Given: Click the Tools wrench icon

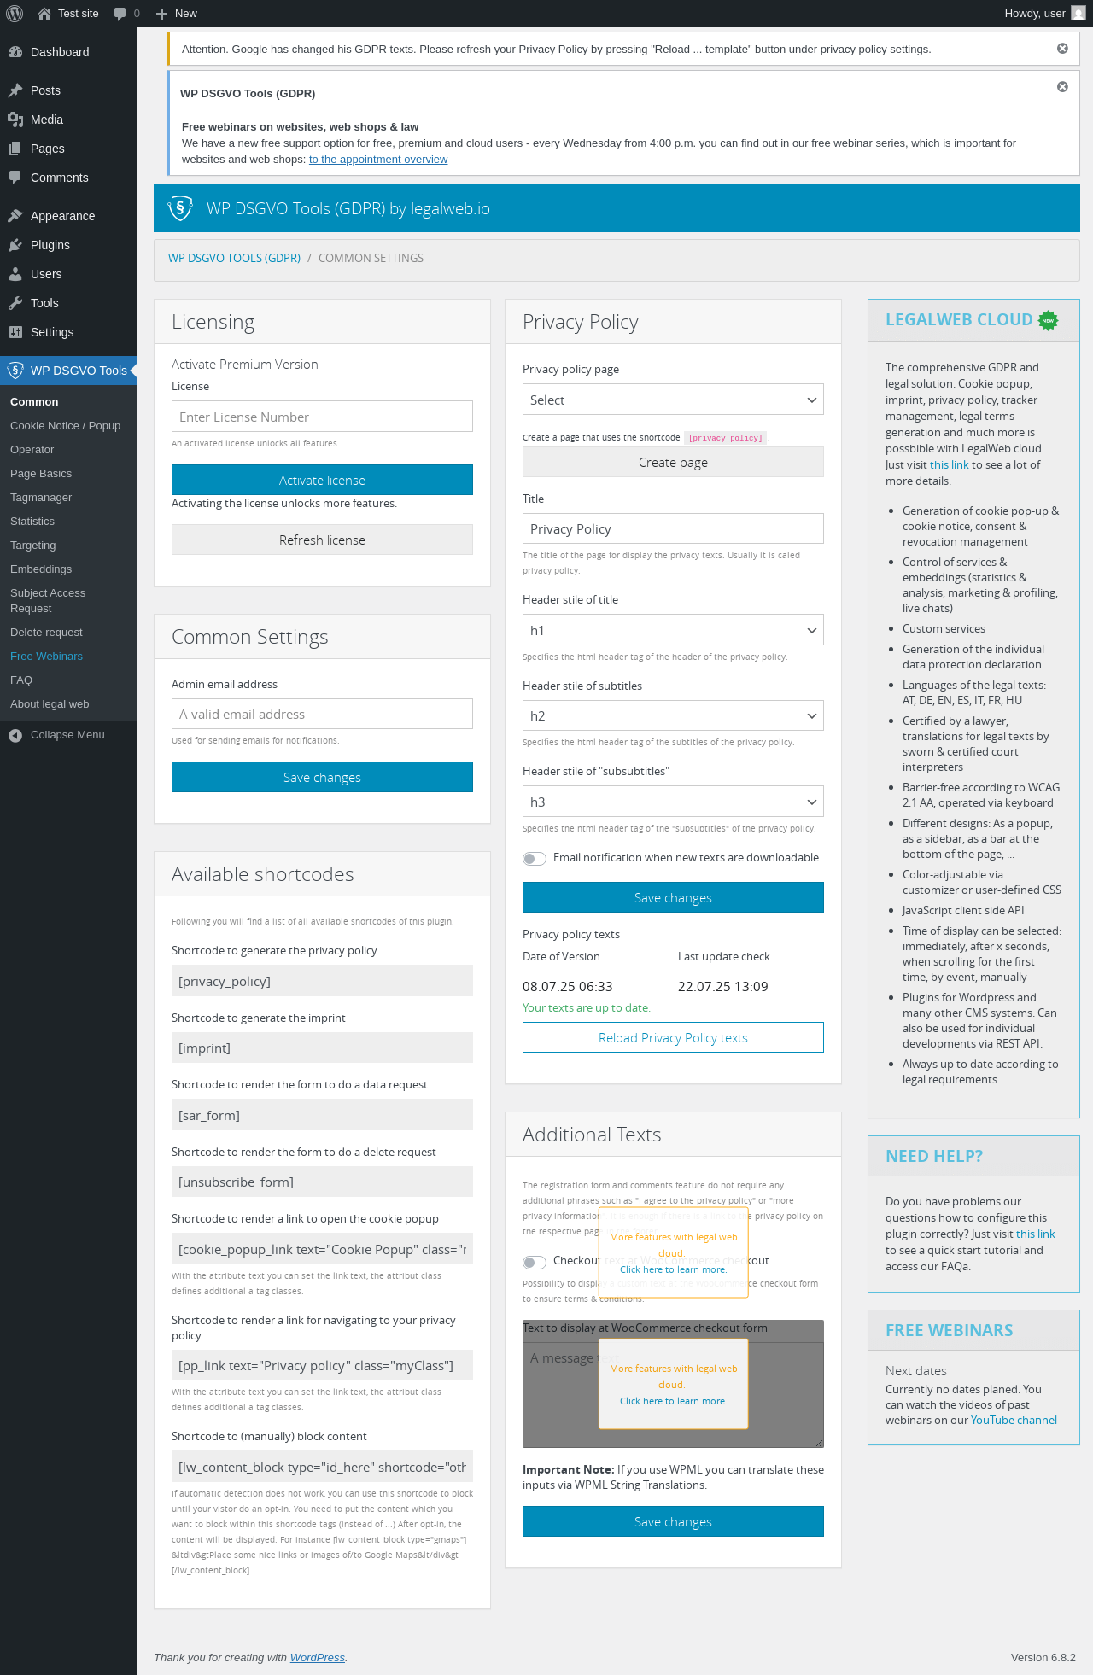Looking at the screenshot, I should click(x=15, y=303).
